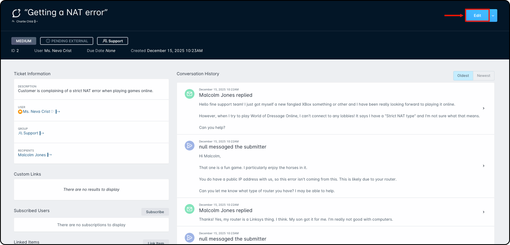Expand the 'That one is a fun game' message
The image size is (510, 245).
tap(483, 166)
